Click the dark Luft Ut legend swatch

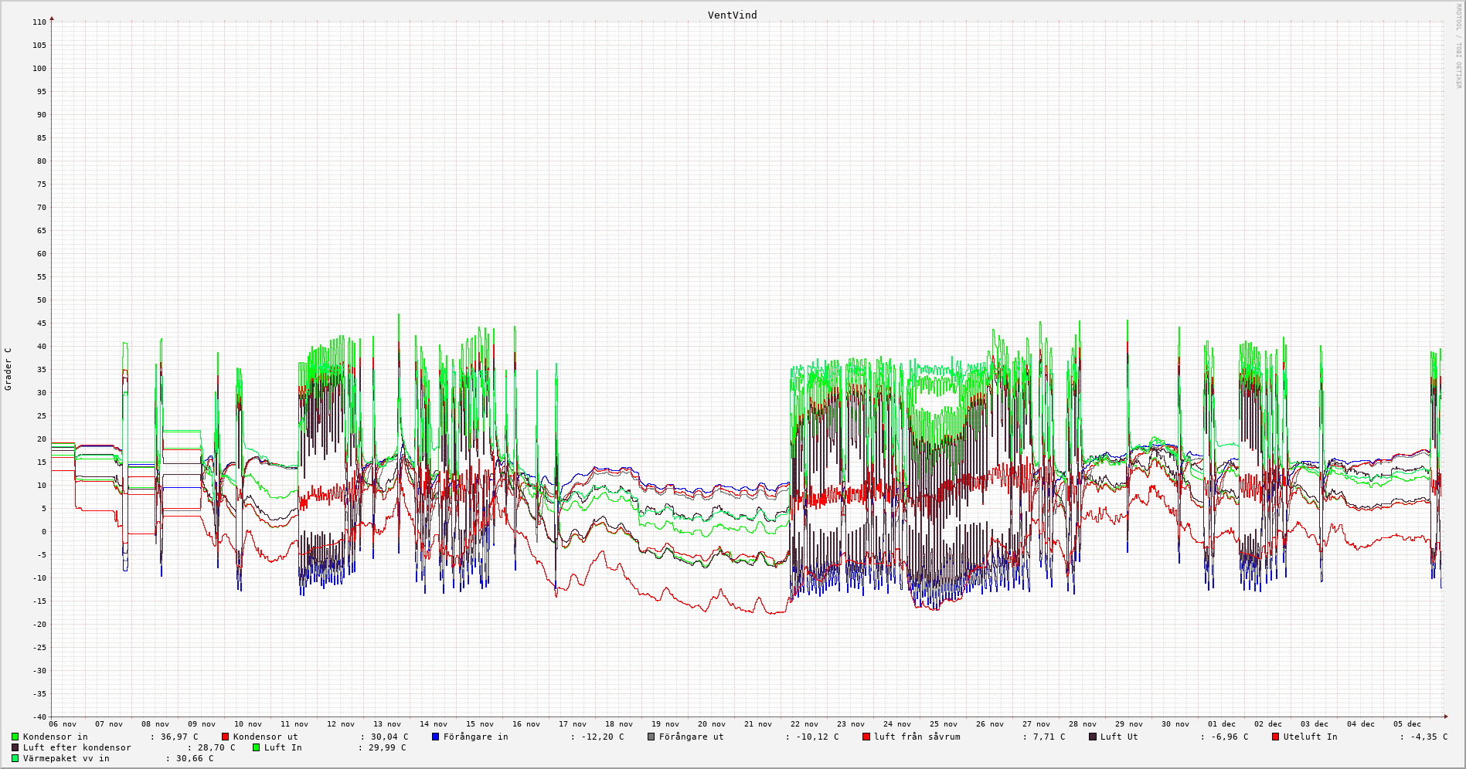[x=1092, y=737]
